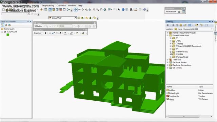
Task: Open the Find binoculars tool
Action: [x=131, y=9]
